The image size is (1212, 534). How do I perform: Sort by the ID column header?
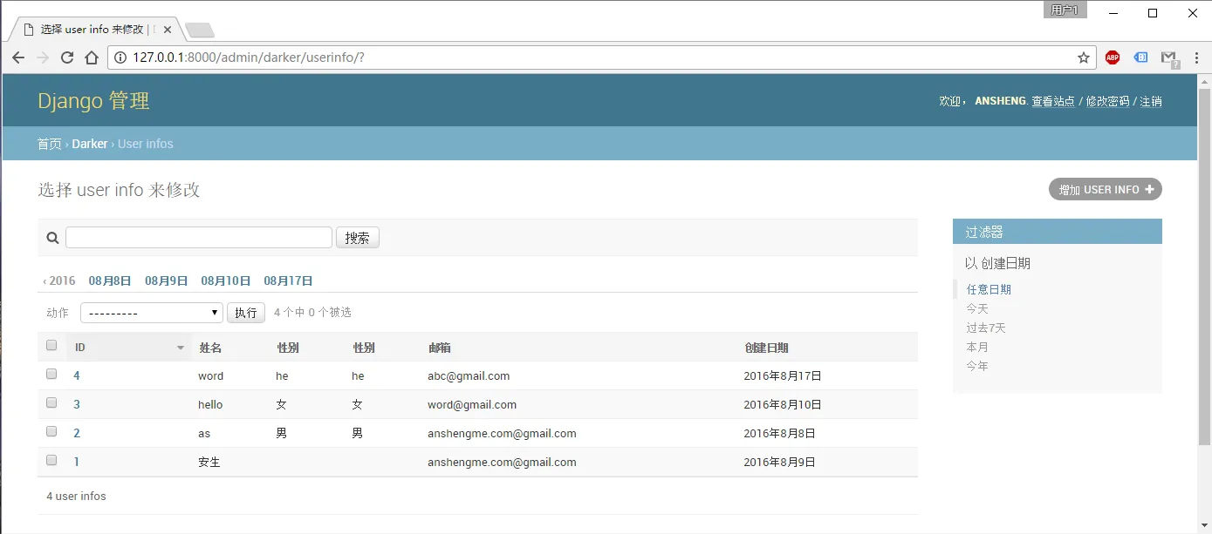80,348
